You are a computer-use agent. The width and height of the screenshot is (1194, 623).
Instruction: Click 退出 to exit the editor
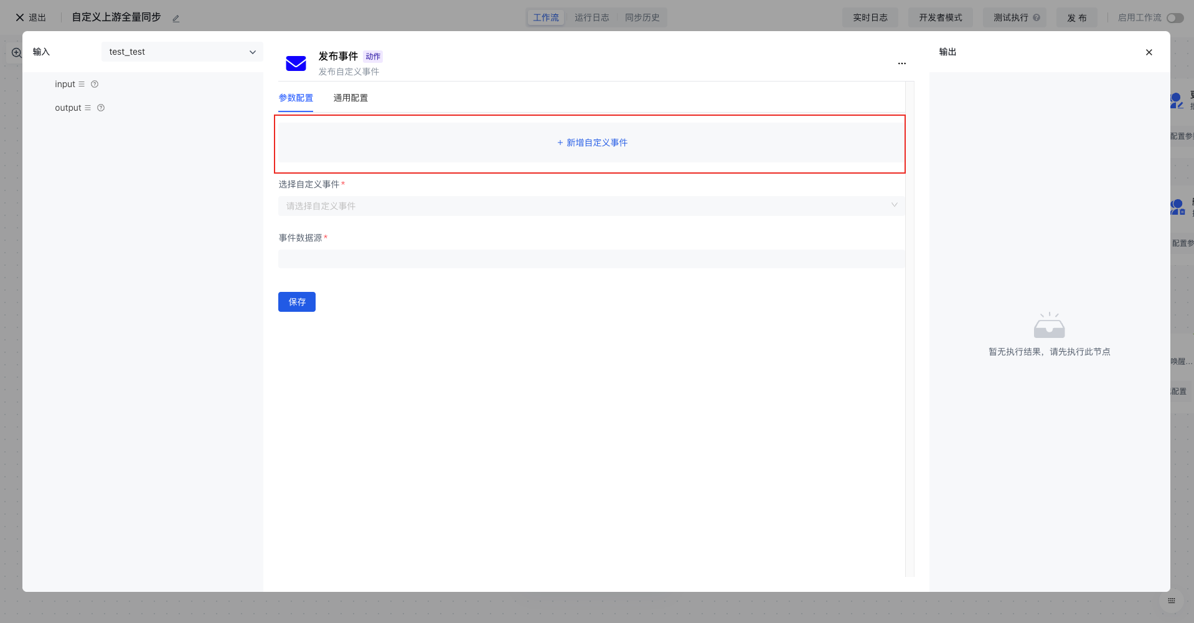pyautogui.click(x=31, y=17)
